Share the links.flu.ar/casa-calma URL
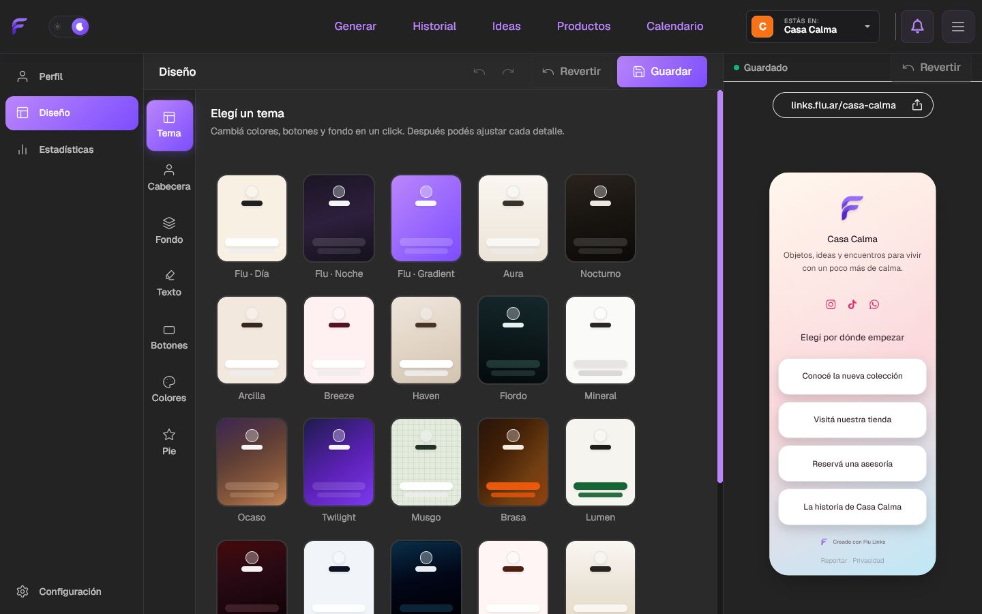982x614 pixels. [917, 105]
